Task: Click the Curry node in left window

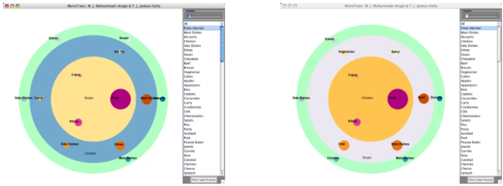Action: point(40,98)
